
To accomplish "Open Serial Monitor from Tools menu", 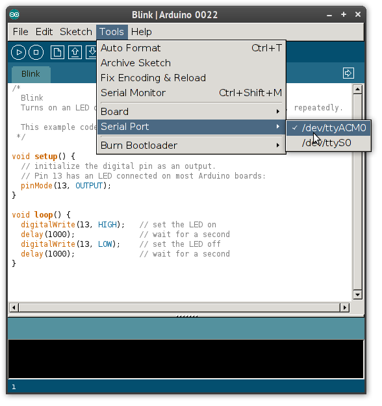I will (x=191, y=93).
